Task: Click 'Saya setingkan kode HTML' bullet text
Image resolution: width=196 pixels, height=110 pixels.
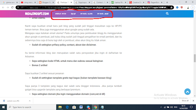Action: (67, 61)
